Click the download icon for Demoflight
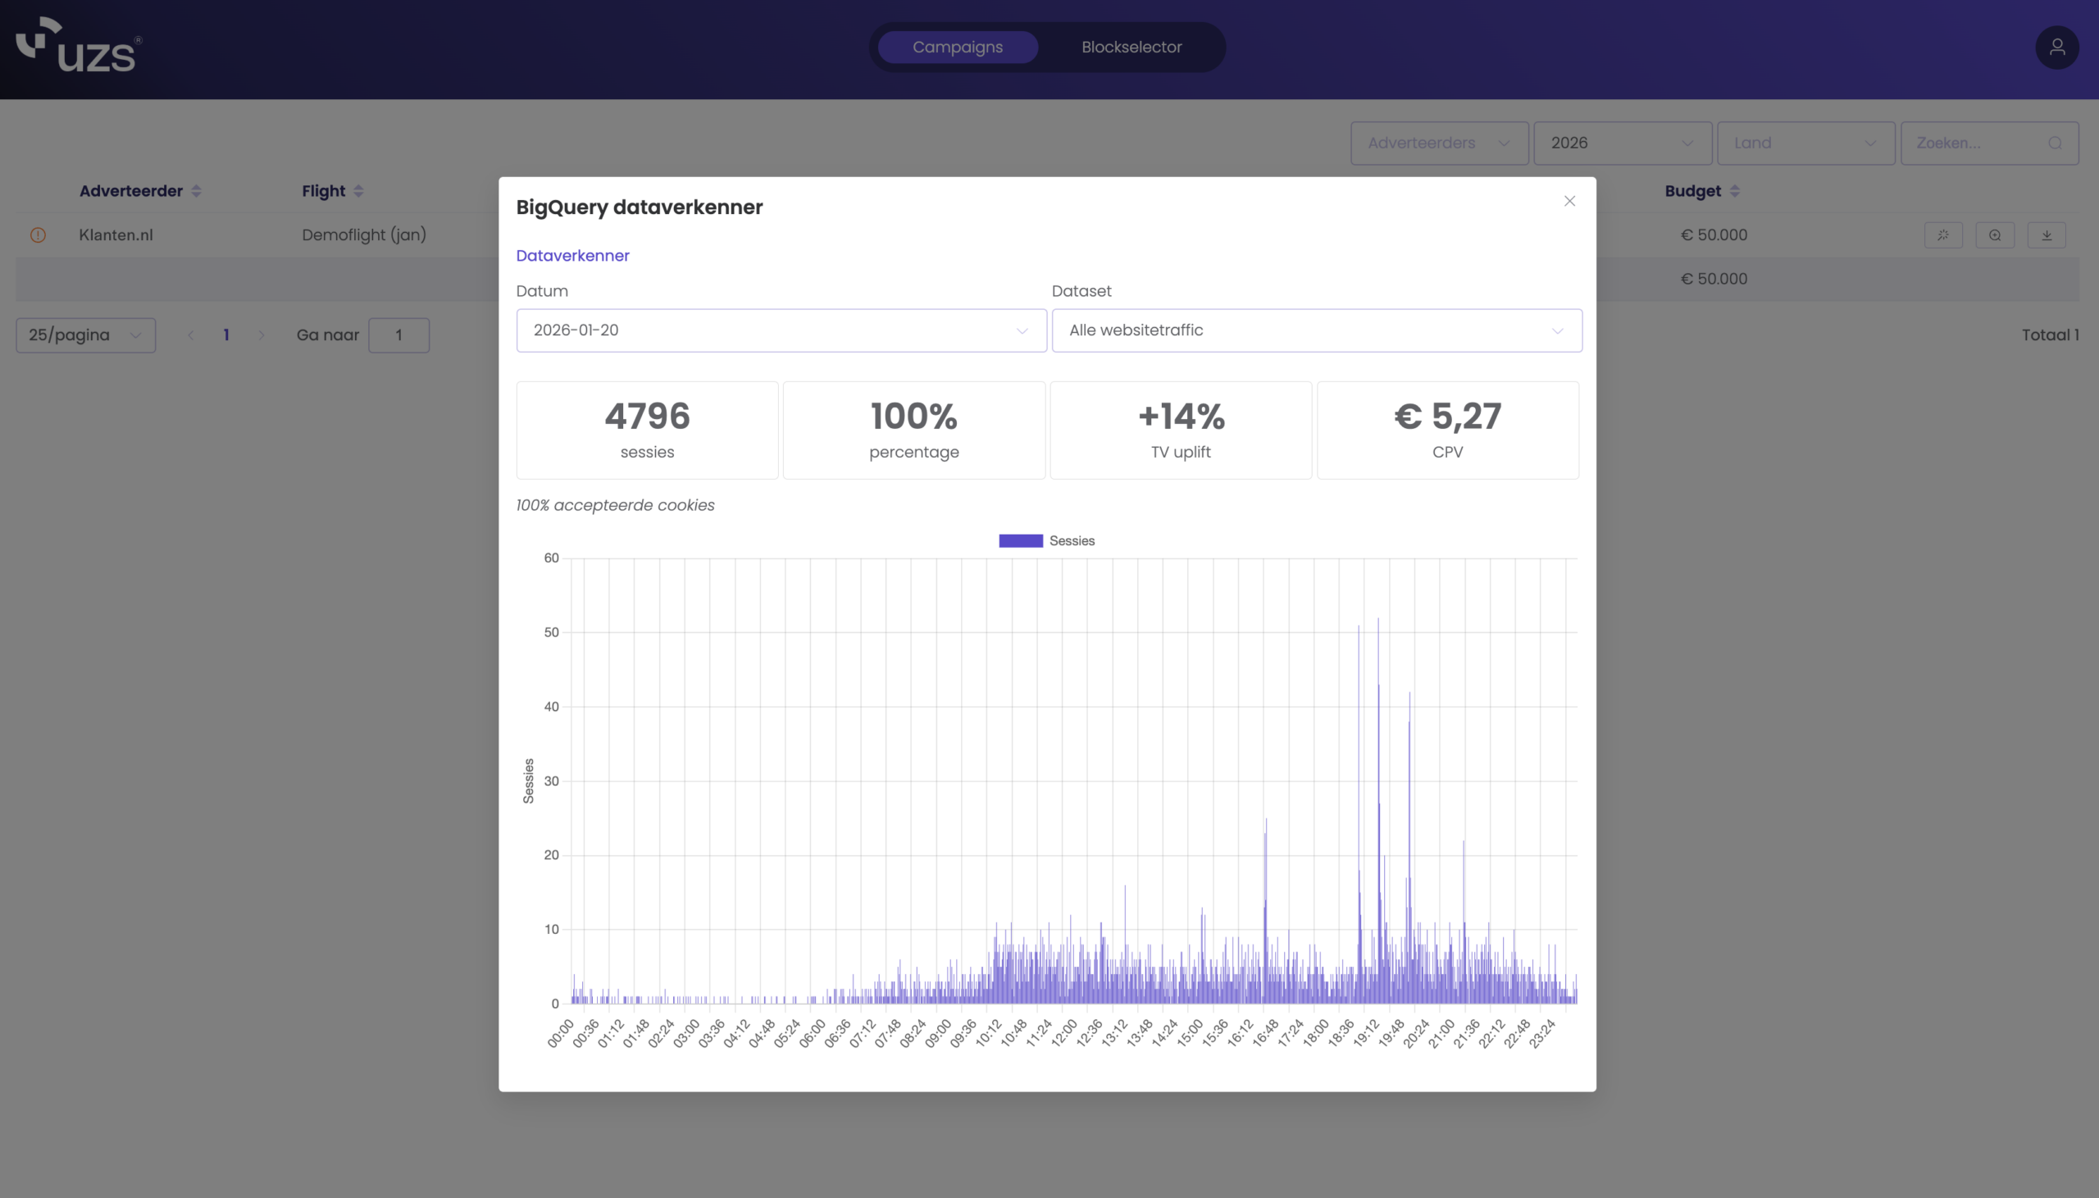2099x1198 pixels. [x=2047, y=235]
